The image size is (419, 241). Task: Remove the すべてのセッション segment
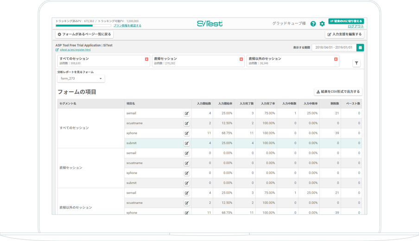[x=146, y=59]
